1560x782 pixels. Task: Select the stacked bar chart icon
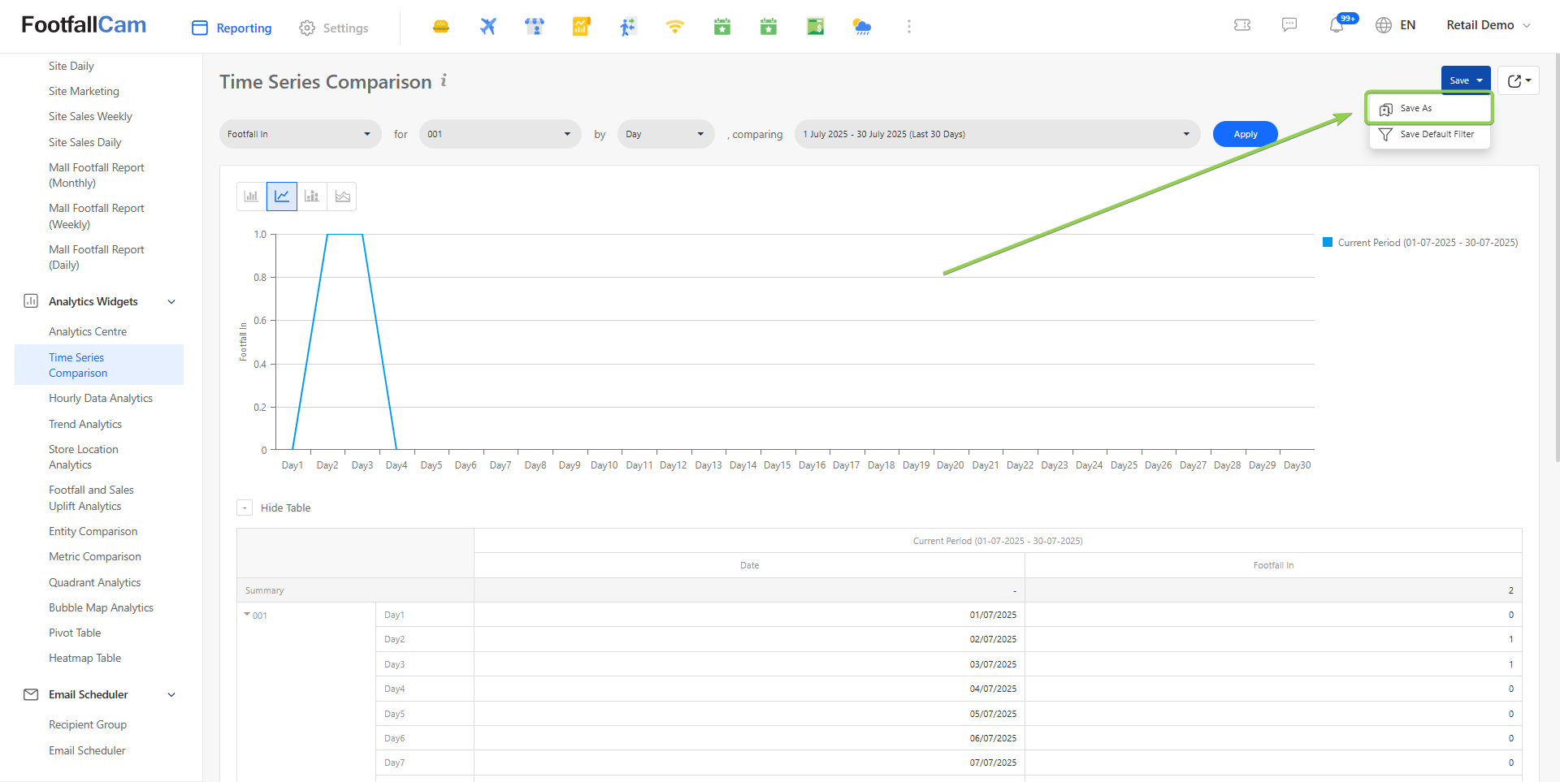[x=312, y=197]
